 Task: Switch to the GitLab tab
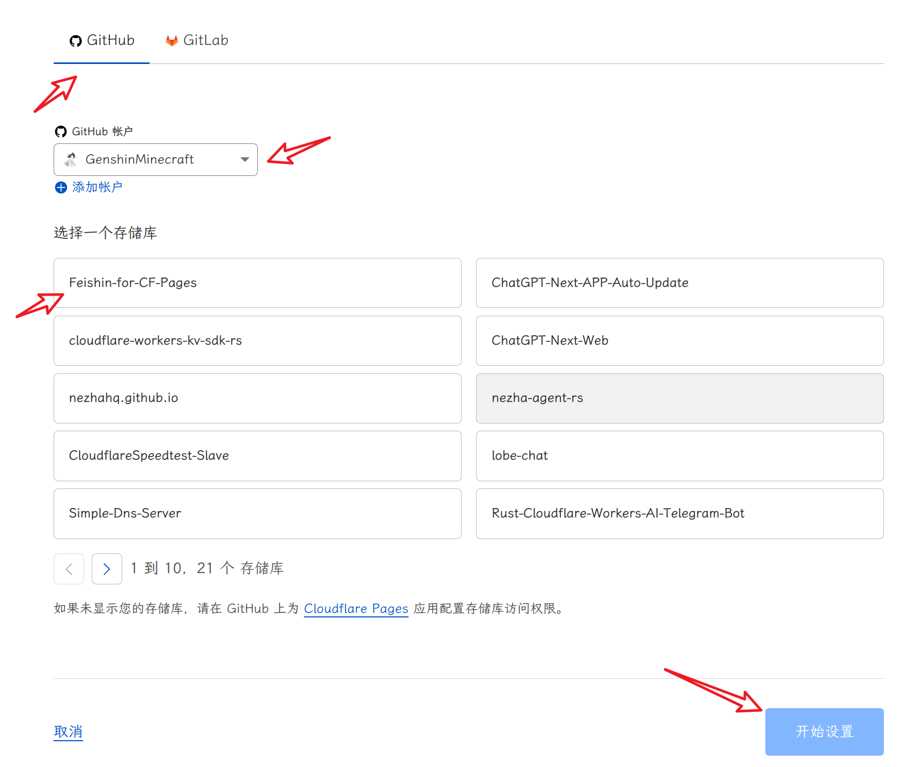pos(197,41)
